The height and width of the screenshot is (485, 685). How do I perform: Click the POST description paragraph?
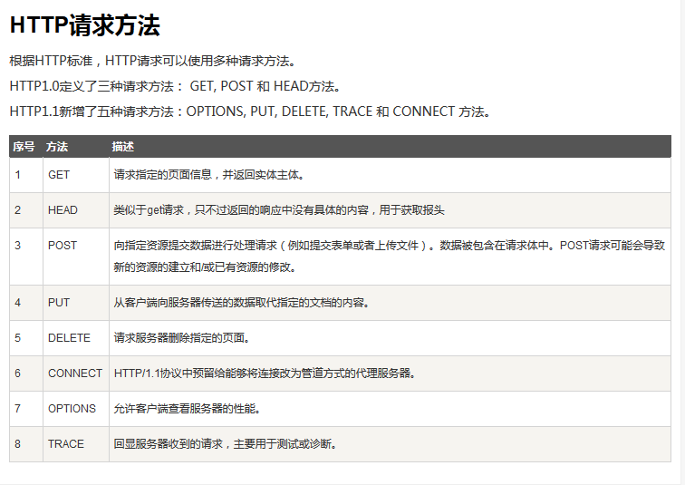click(x=390, y=256)
